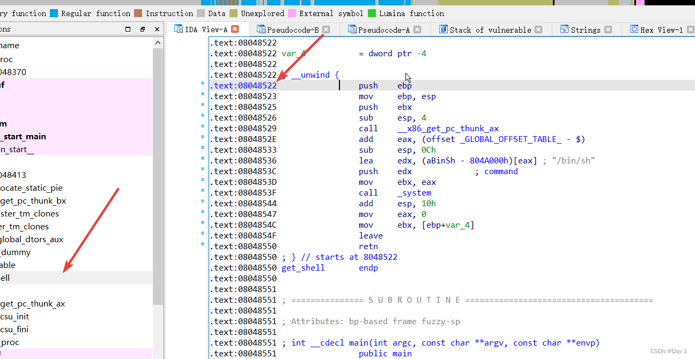Click the Stack of vulnerable tab icon
This screenshot has width=695, height=359.
(443, 29)
